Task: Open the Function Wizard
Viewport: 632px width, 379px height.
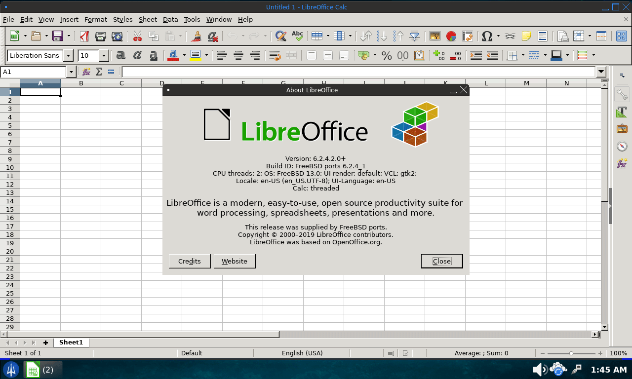Action: [x=86, y=72]
